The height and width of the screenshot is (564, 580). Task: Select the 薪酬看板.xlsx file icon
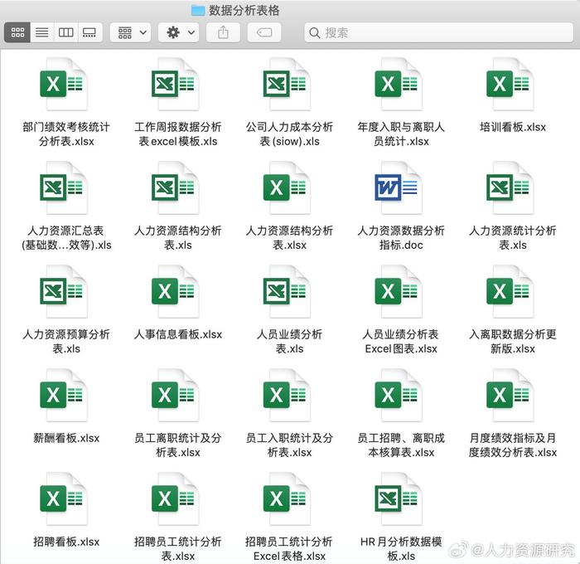[63, 396]
